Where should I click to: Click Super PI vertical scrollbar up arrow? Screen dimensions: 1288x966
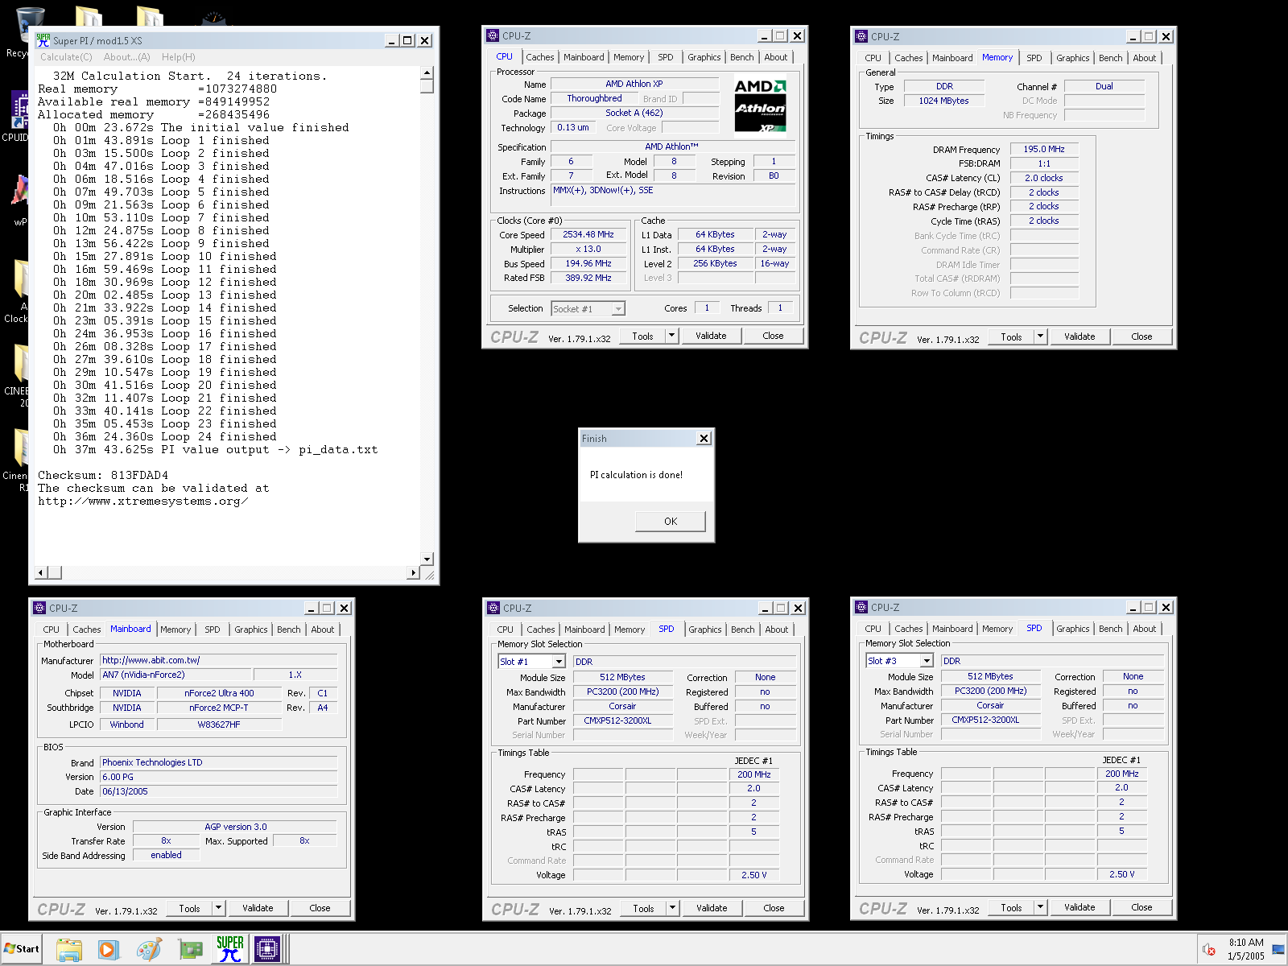[x=427, y=73]
